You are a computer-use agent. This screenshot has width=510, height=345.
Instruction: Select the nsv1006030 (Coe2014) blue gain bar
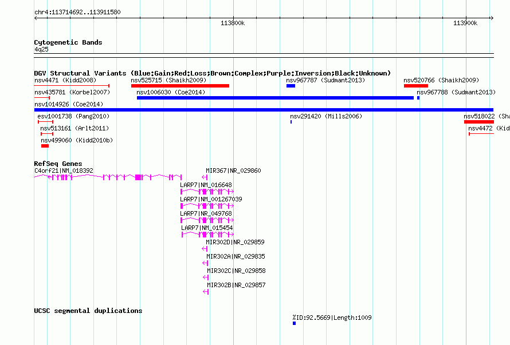(275, 98)
